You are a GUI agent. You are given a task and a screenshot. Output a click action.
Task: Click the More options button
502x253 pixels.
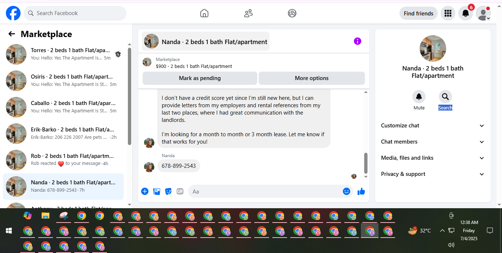[x=312, y=78]
